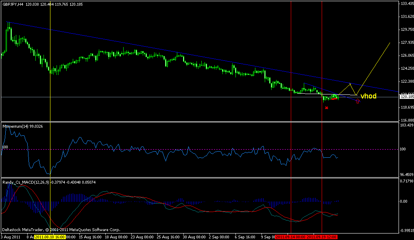Click the current price tag 120.185
This screenshot has width=414, height=240.
407,97
